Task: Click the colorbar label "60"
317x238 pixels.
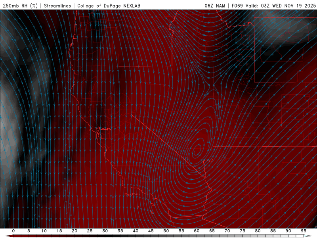Action: (197, 231)
